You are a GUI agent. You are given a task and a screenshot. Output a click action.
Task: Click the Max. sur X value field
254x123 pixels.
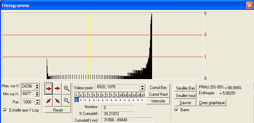click(x=28, y=86)
